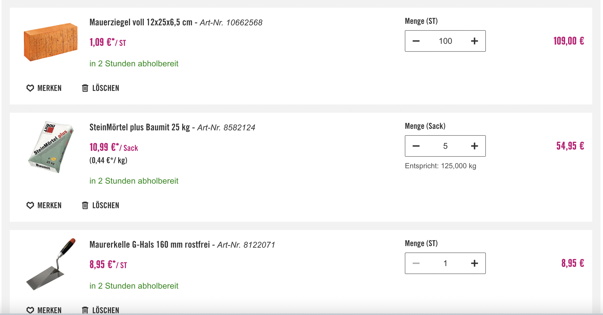The width and height of the screenshot is (603, 315).
Task: Decrease Mauerziegel quantity with minus icon
Action: tap(416, 41)
